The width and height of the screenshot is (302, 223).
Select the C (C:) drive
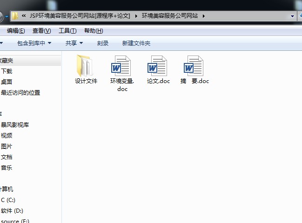pyautogui.click(x=8, y=200)
